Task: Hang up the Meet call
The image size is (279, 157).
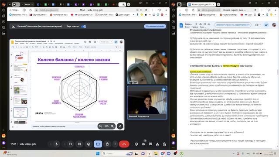Action: (x=124, y=144)
